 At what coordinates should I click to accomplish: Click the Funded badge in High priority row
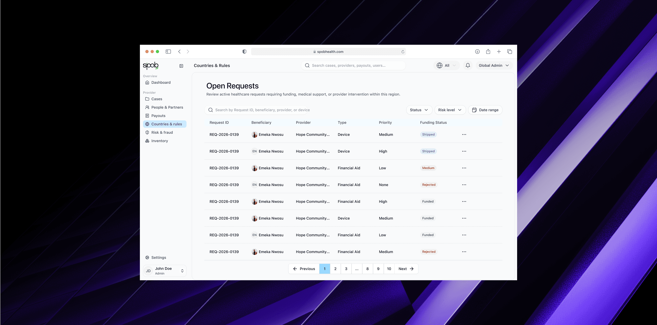point(428,201)
